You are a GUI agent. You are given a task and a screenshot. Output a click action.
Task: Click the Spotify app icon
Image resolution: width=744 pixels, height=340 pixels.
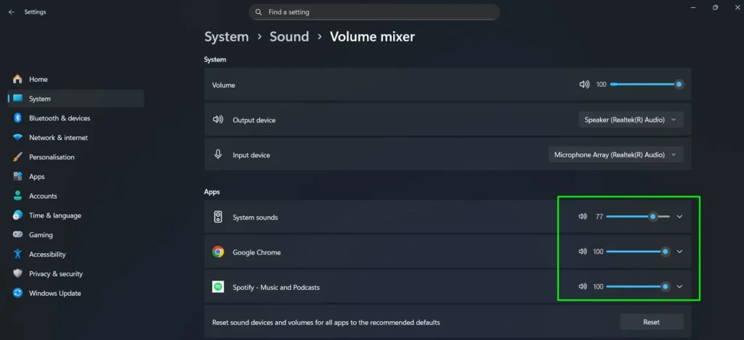click(218, 287)
